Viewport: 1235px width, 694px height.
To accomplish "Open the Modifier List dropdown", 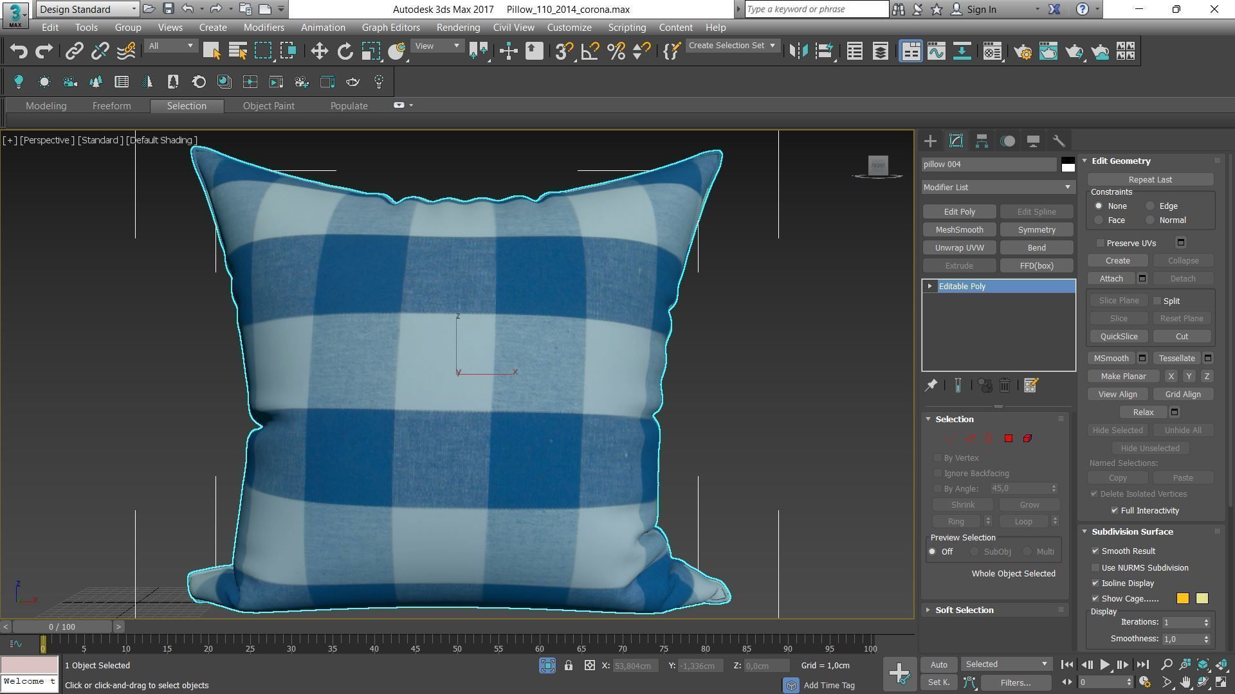I will coord(998,188).
